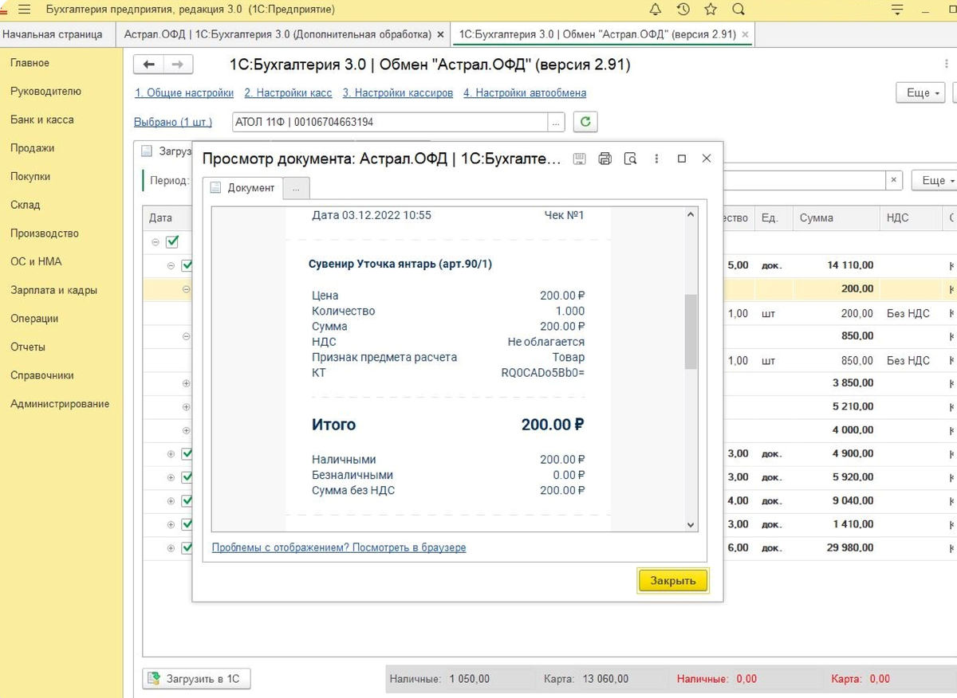Open favorites star icon in title bar
The image size is (957, 698).
pyautogui.click(x=711, y=10)
